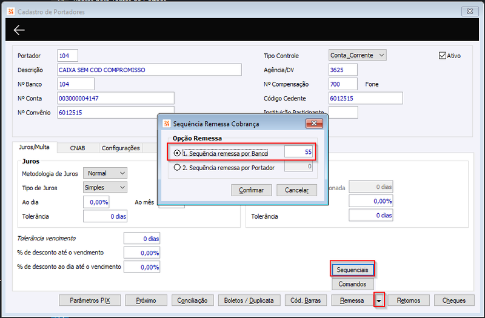Go back using the left arrow icon
This screenshot has height=318, width=485.
point(19,30)
